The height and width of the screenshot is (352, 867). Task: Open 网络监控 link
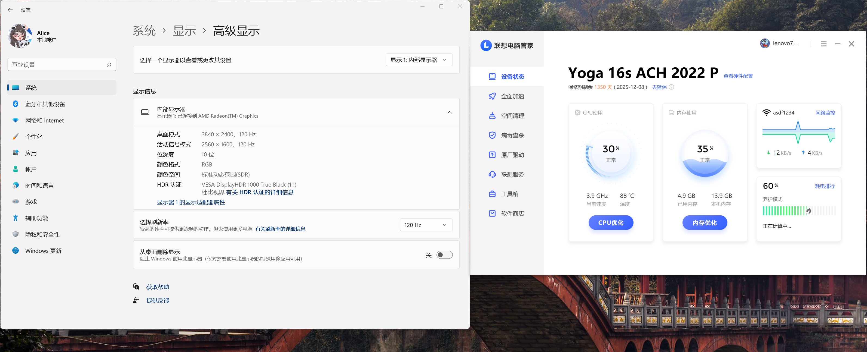click(x=825, y=113)
